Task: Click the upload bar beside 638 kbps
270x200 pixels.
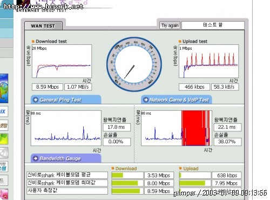Action: (195, 175)
